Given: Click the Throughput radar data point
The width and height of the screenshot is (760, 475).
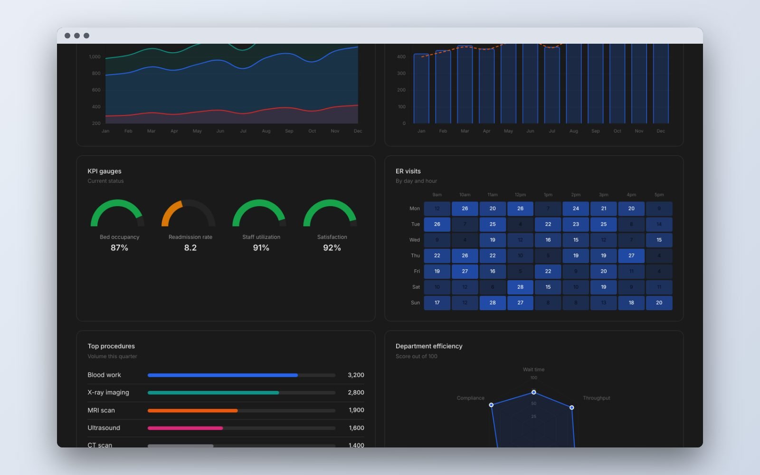Looking at the screenshot, I should pos(572,408).
